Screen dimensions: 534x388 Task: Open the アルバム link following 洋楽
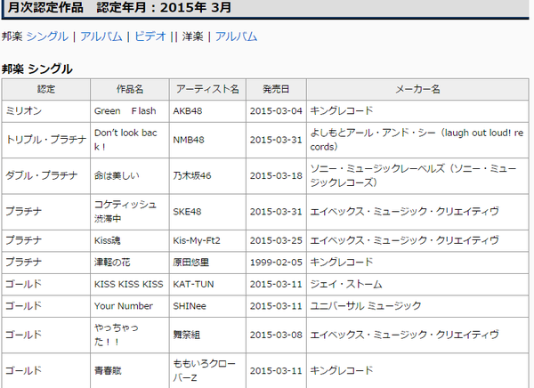point(236,36)
